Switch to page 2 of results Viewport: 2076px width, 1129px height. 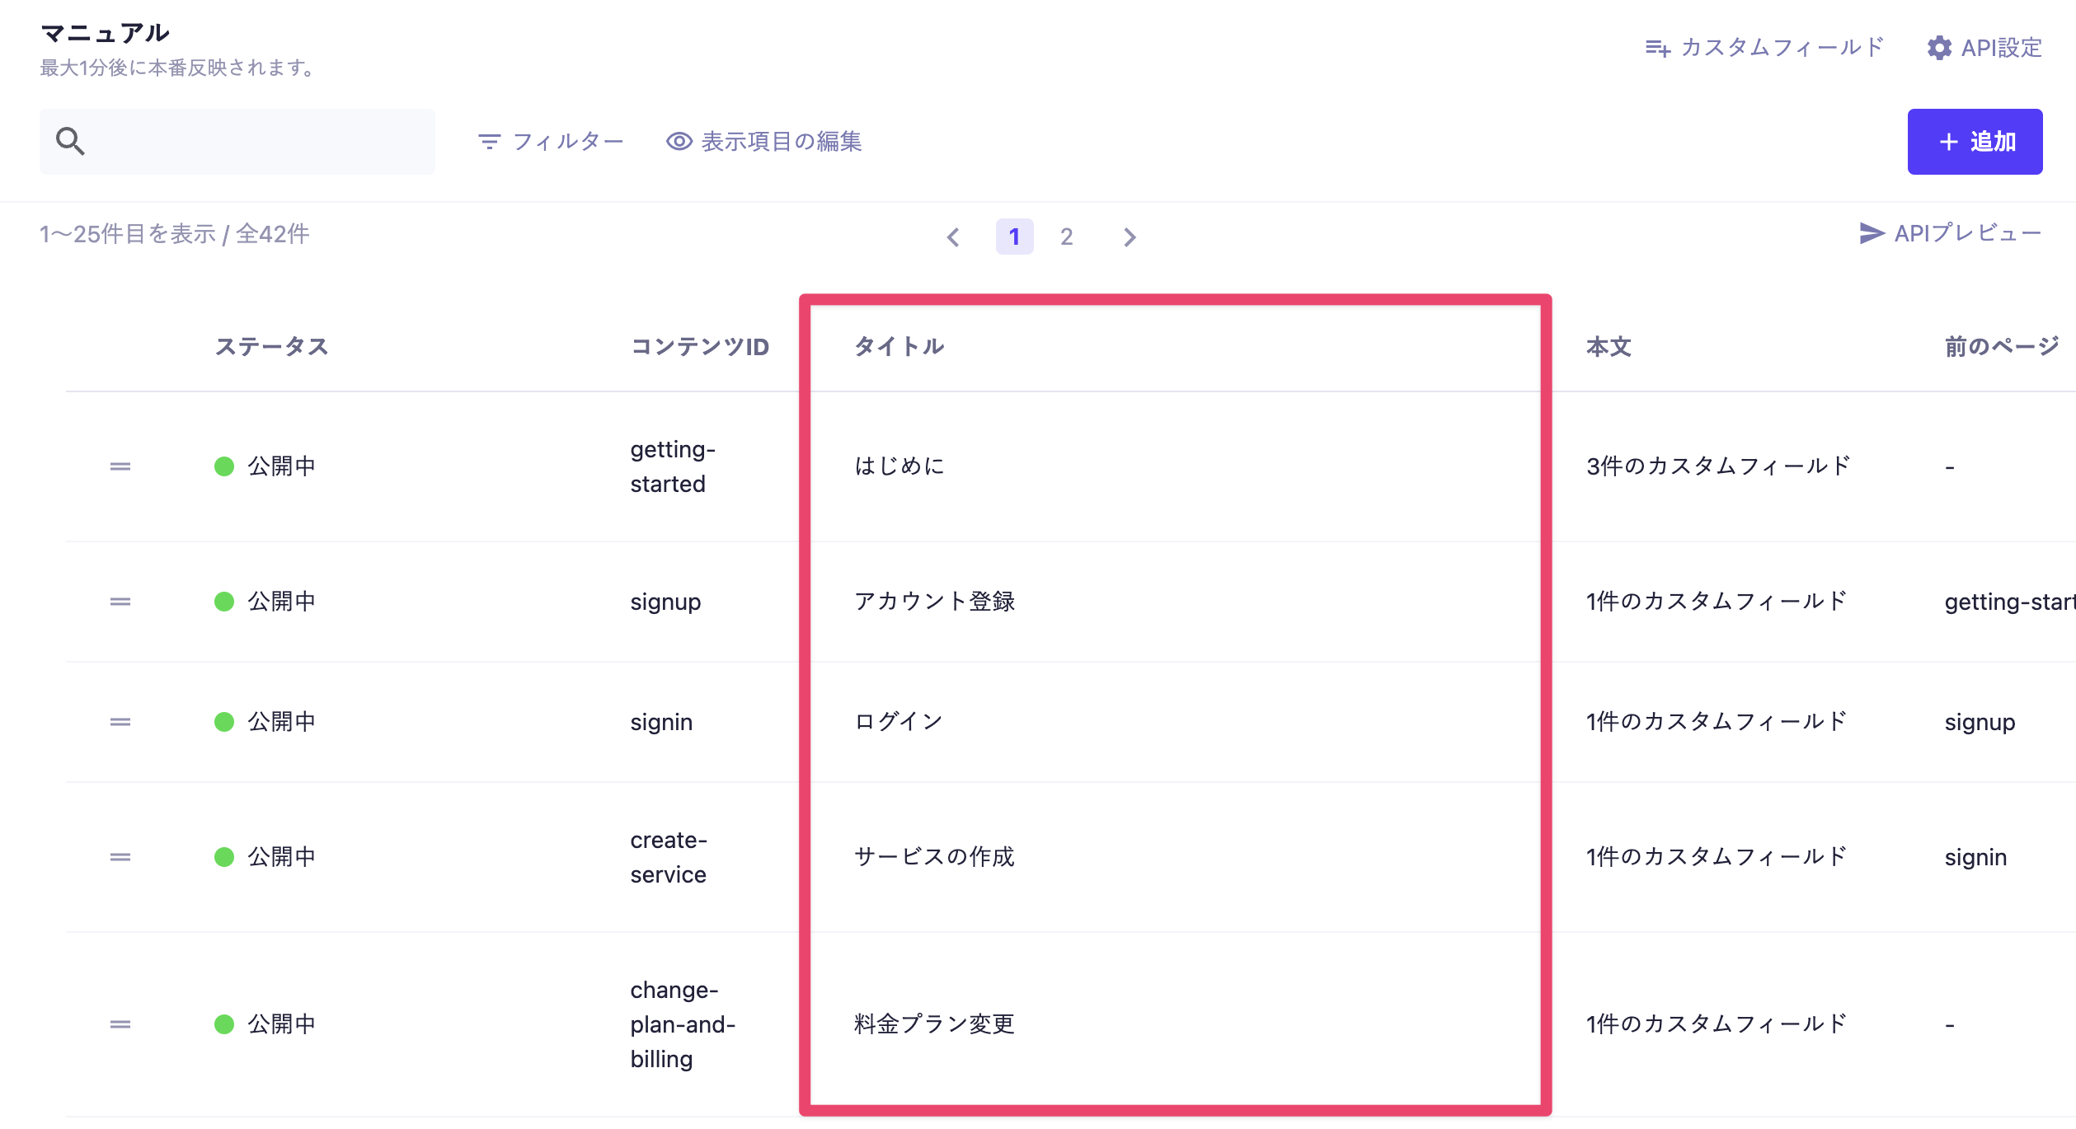pyautogui.click(x=1066, y=237)
